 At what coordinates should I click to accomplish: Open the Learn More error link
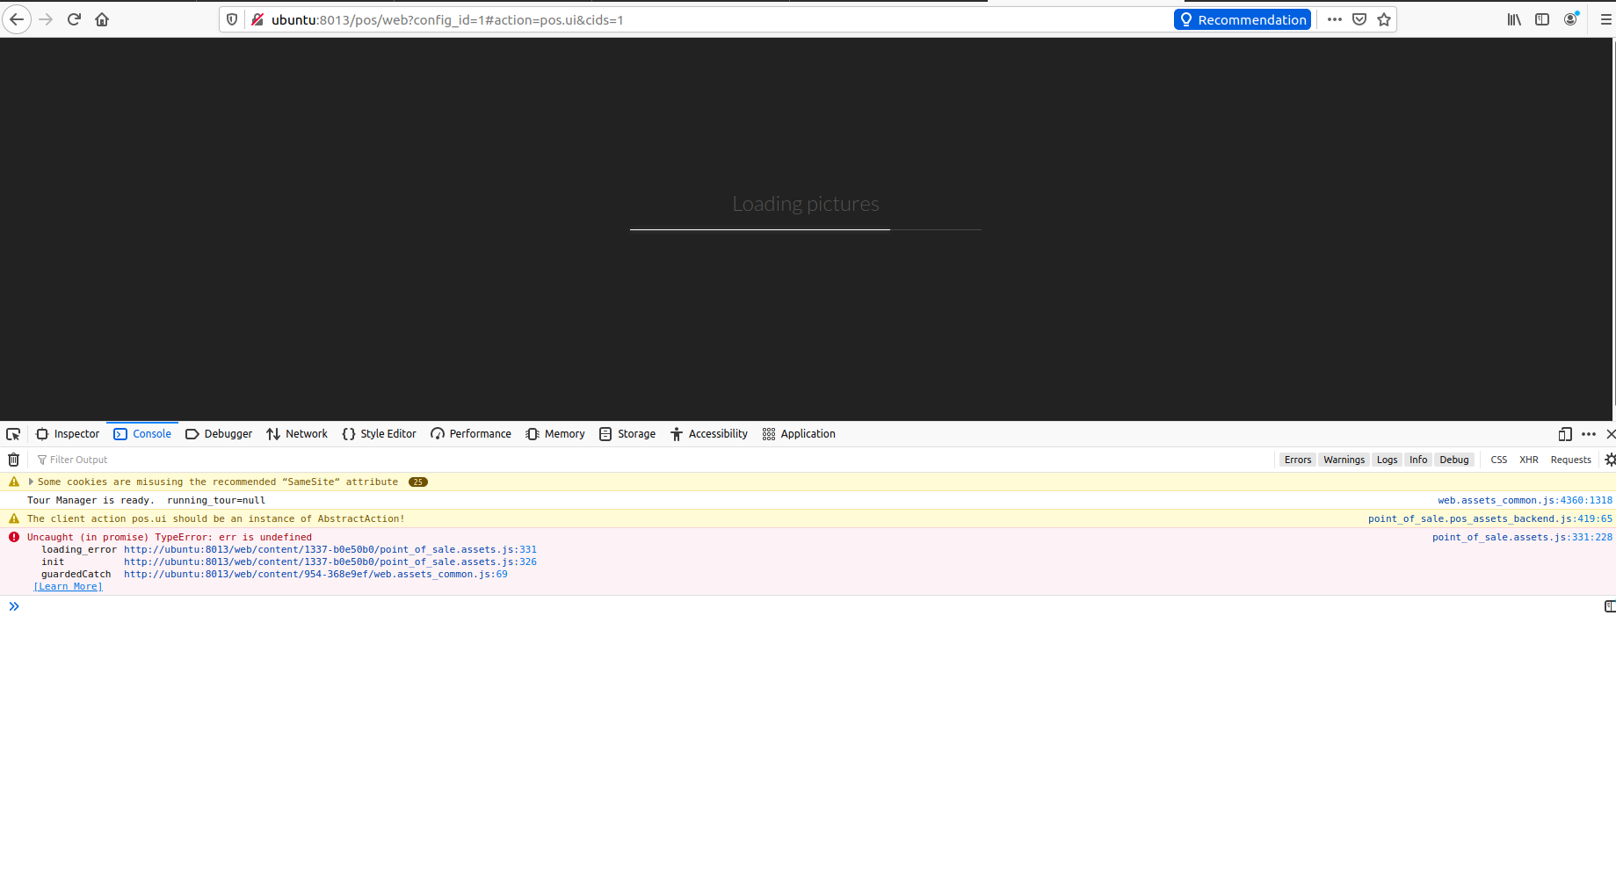(68, 586)
